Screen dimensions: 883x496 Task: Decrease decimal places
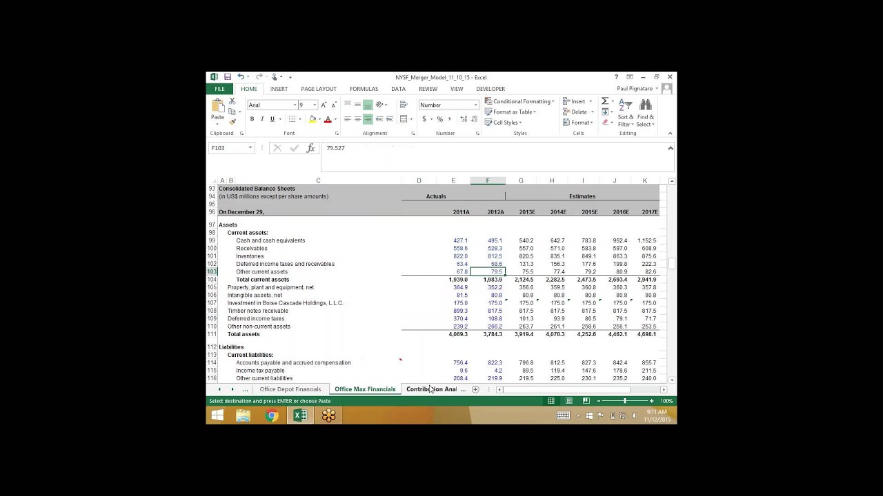[473, 119]
